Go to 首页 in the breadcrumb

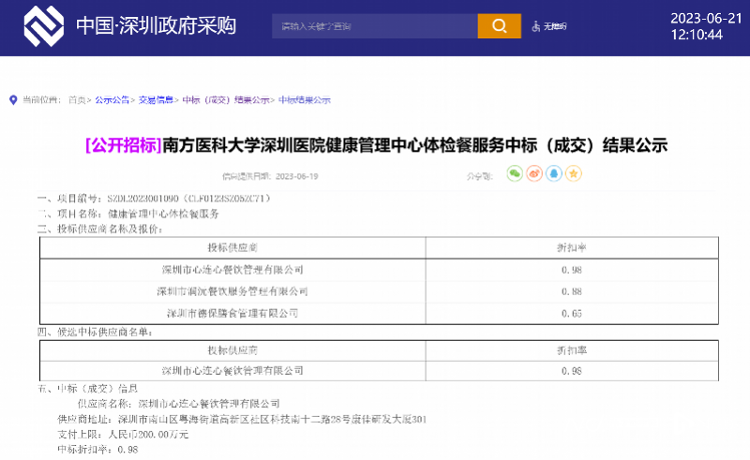(77, 100)
